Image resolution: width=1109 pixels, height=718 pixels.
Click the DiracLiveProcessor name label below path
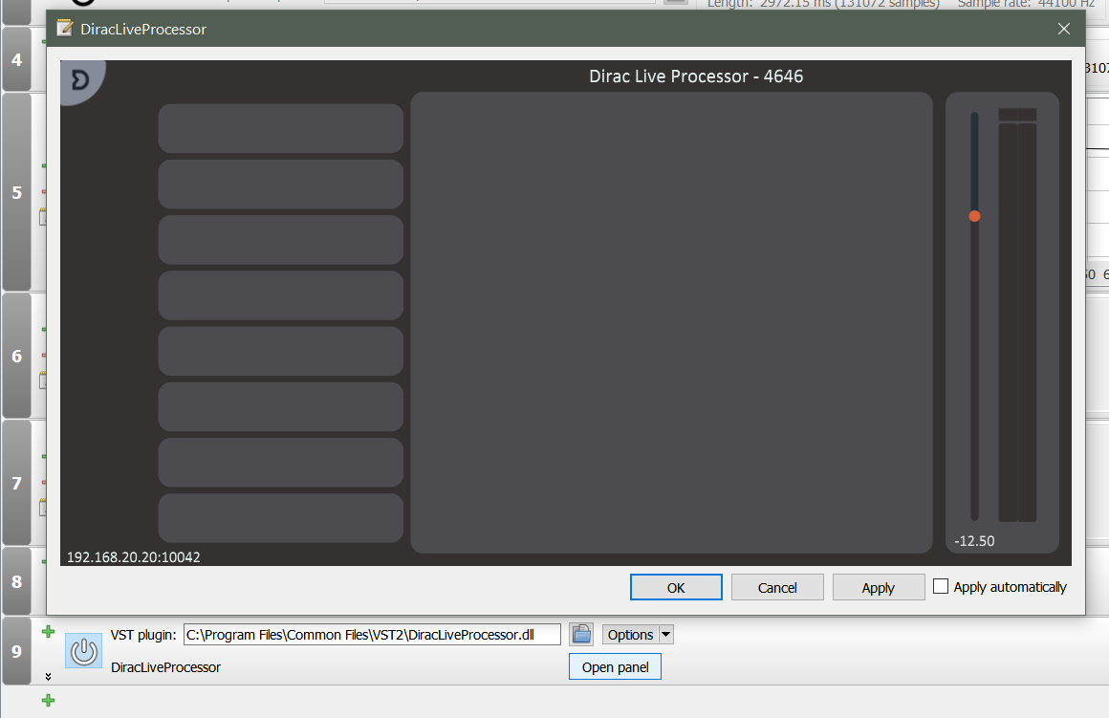point(165,667)
